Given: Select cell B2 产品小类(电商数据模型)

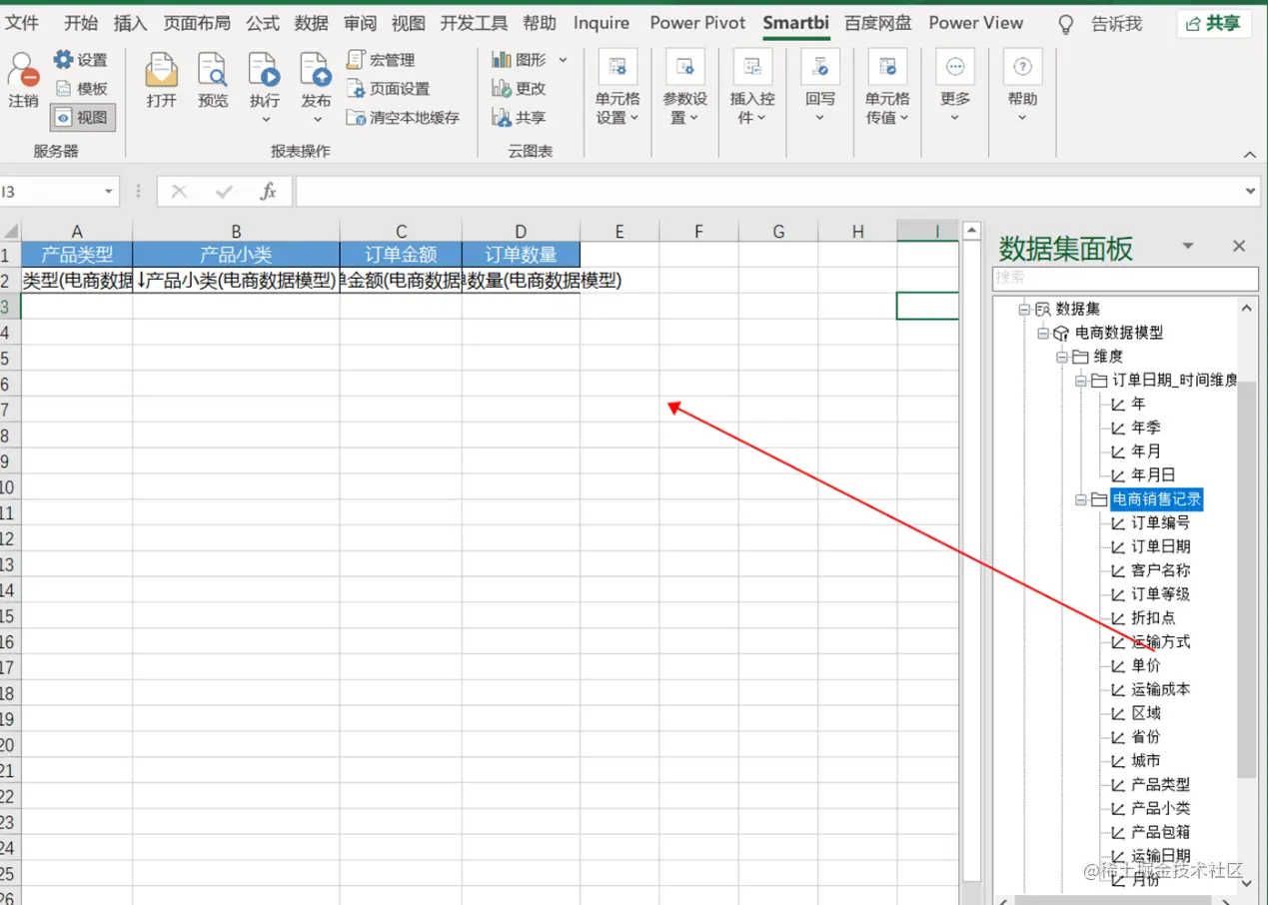Looking at the screenshot, I should [x=236, y=281].
